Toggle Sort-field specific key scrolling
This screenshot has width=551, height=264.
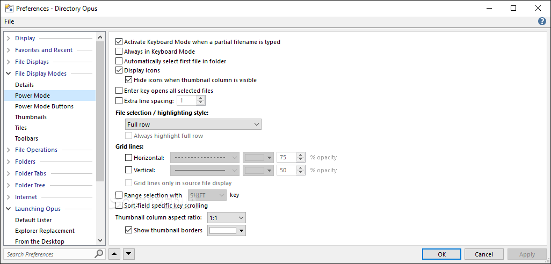click(x=119, y=206)
